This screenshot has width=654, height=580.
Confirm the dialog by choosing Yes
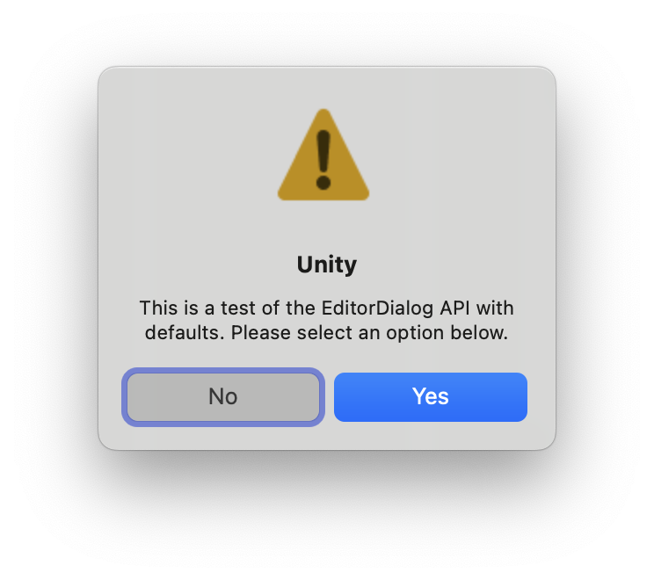click(431, 397)
